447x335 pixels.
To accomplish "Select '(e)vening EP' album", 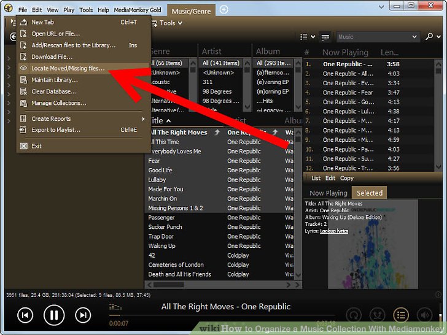I will coord(274,82).
